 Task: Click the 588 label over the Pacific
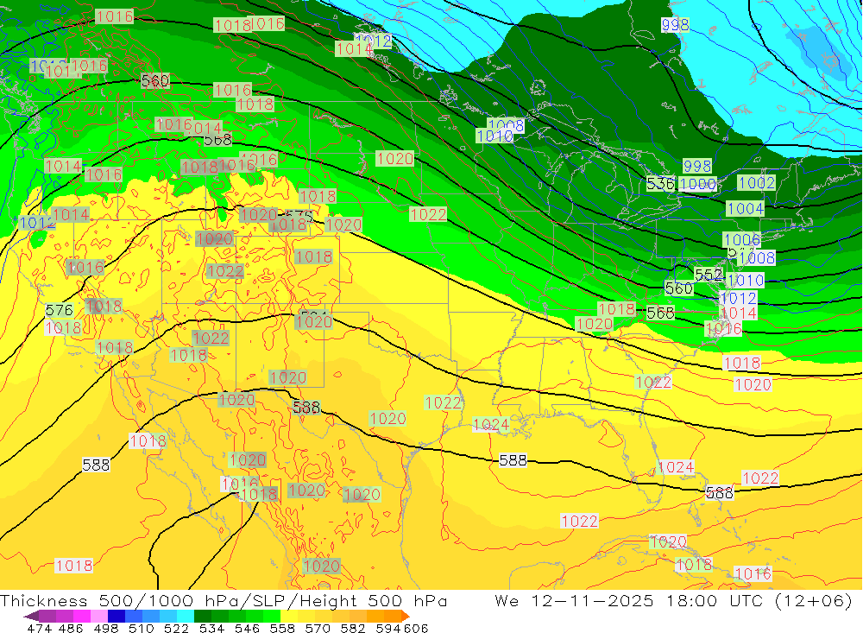pos(97,465)
